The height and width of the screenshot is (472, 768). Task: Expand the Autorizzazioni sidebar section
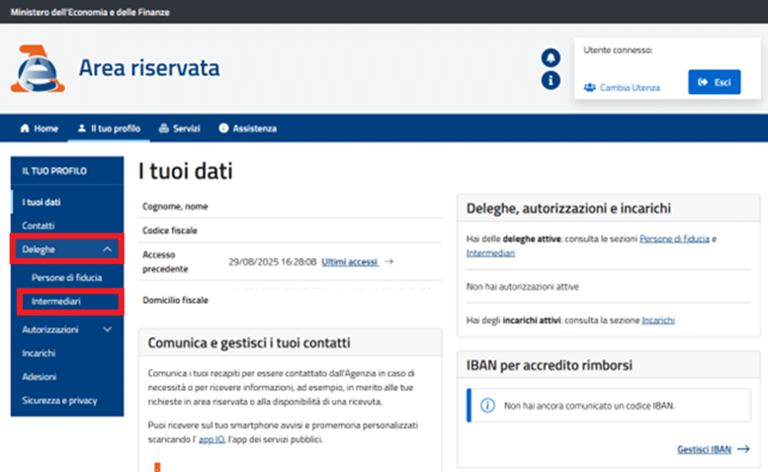107,330
